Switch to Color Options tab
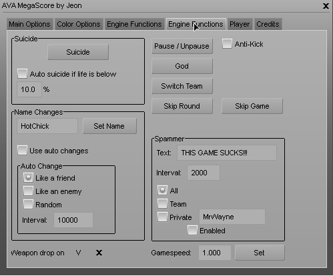 (x=79, y=24)
